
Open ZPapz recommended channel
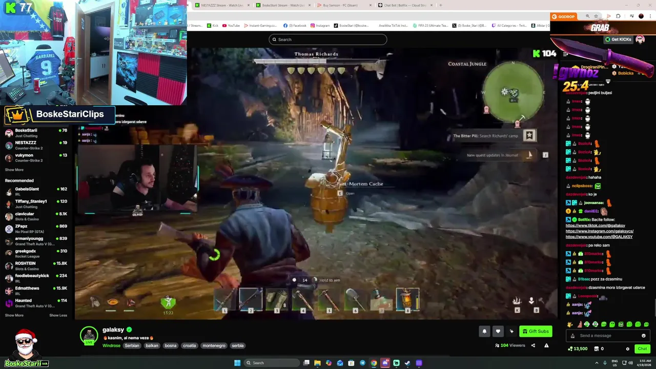coord(36,229)
